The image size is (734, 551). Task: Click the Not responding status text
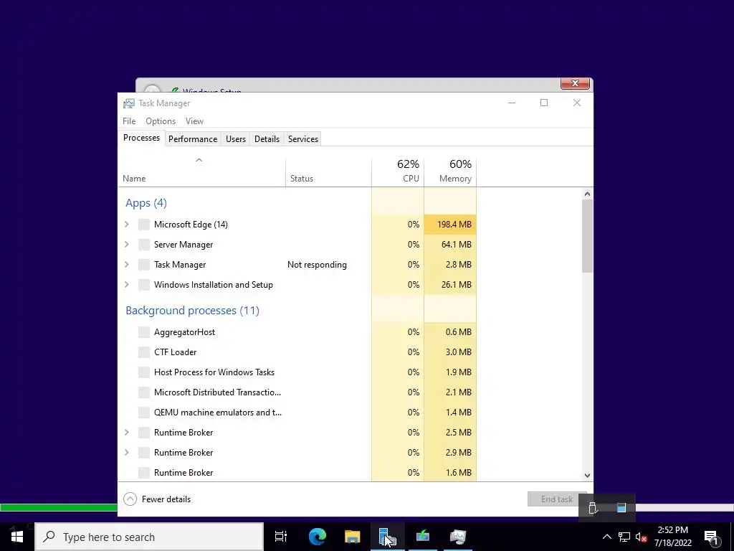pos(317,265)
